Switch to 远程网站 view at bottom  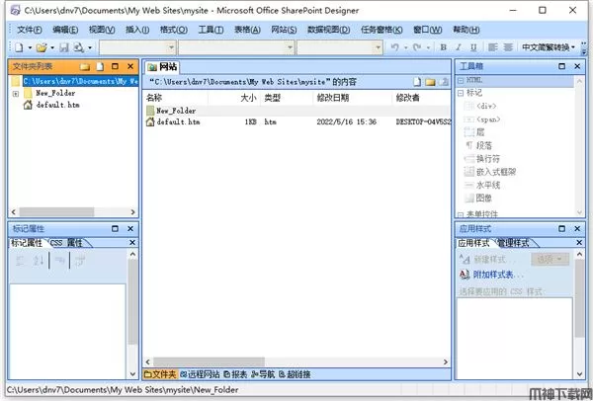[200, 374]
